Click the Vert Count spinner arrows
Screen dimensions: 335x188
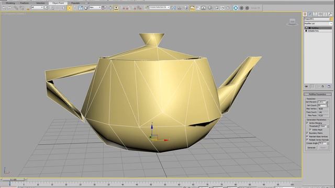click(x=328, y=105)
